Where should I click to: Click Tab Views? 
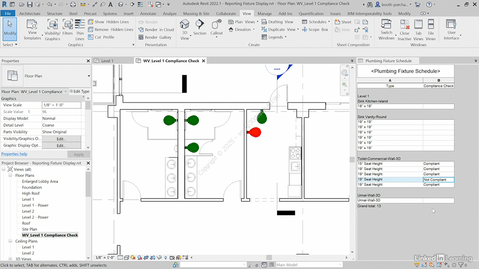click(418, 30)
